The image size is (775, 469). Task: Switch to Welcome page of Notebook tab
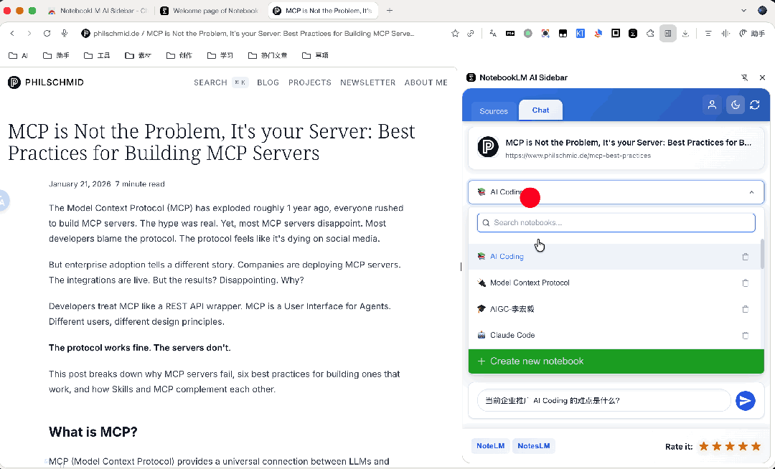click(x=210, y=10)
